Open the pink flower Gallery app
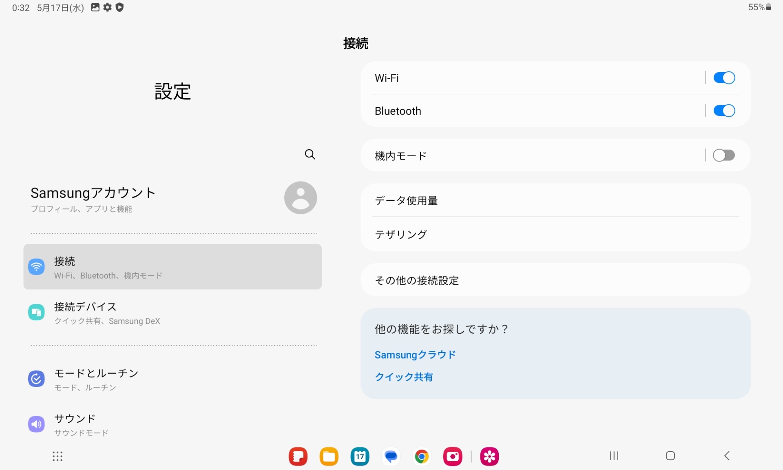The width and height of the screenshot is (783, 470). [x=489, y=456]
